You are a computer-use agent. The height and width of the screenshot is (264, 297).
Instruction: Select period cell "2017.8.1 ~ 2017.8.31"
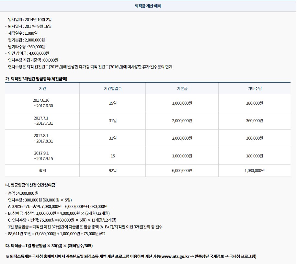click(43, 138)
